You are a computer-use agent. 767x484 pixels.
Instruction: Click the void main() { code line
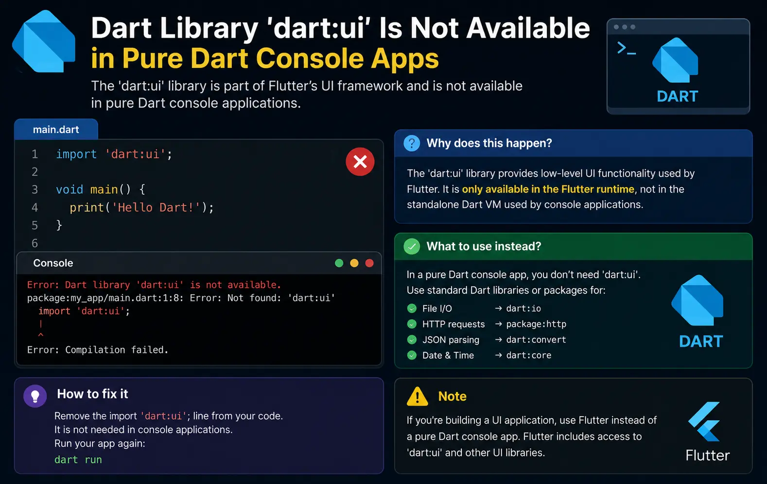tap(101, 189)
